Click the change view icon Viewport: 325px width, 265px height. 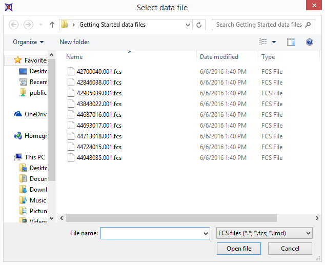(x=263, y=42)
